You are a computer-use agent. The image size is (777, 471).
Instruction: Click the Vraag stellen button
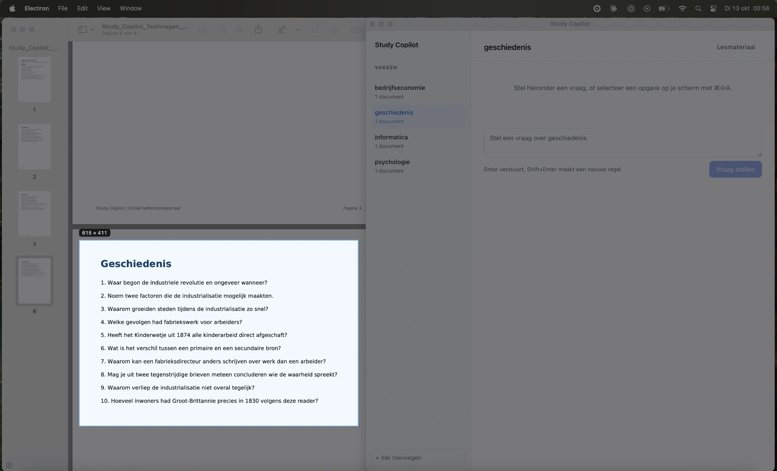pos(735,169)
